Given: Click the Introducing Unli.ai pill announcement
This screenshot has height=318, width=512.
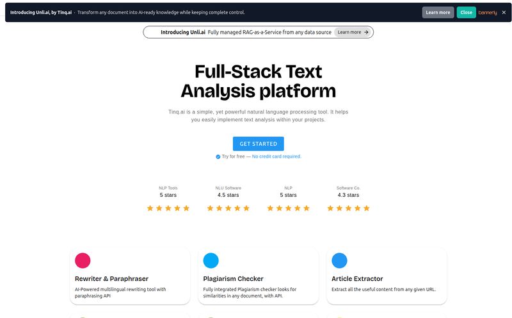Looking at the screenshot, I should [x=258, y=32].
